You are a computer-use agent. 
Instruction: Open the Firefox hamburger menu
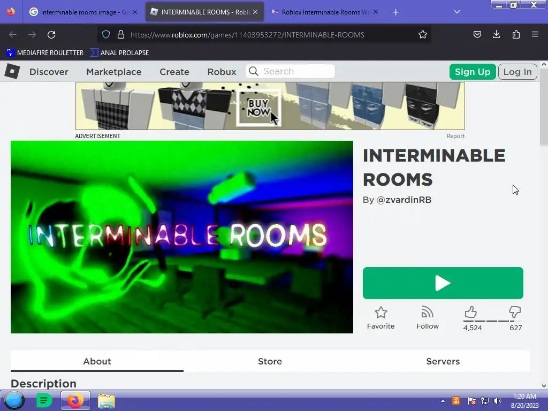coord(535,34)
